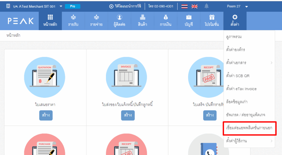Click the Invoice illustration icon
The width and height of the screenshot is (282, 155).
coord(126,77)
